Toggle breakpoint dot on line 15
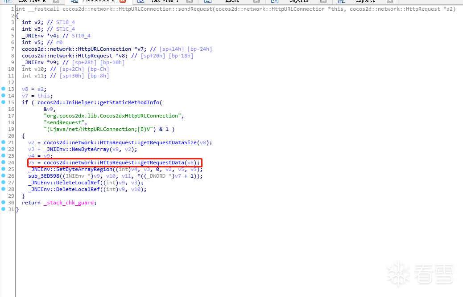Image resolution: width=463 pixels, height=297 pixels. click(3, 102)
